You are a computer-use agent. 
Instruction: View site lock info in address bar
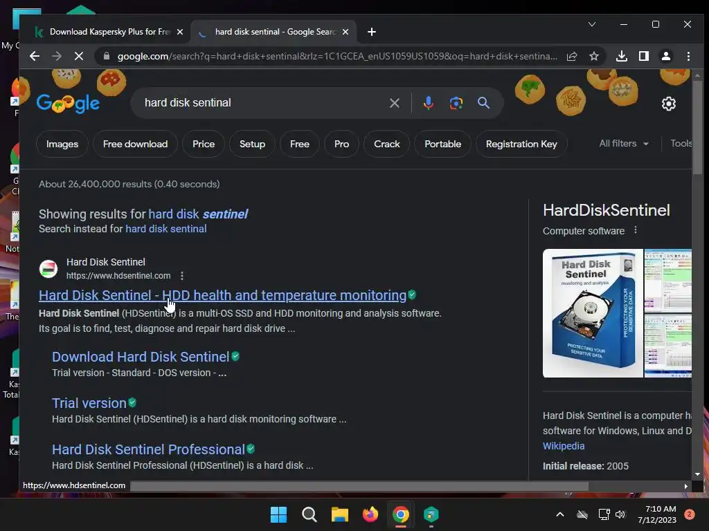(x=106, y=56)
